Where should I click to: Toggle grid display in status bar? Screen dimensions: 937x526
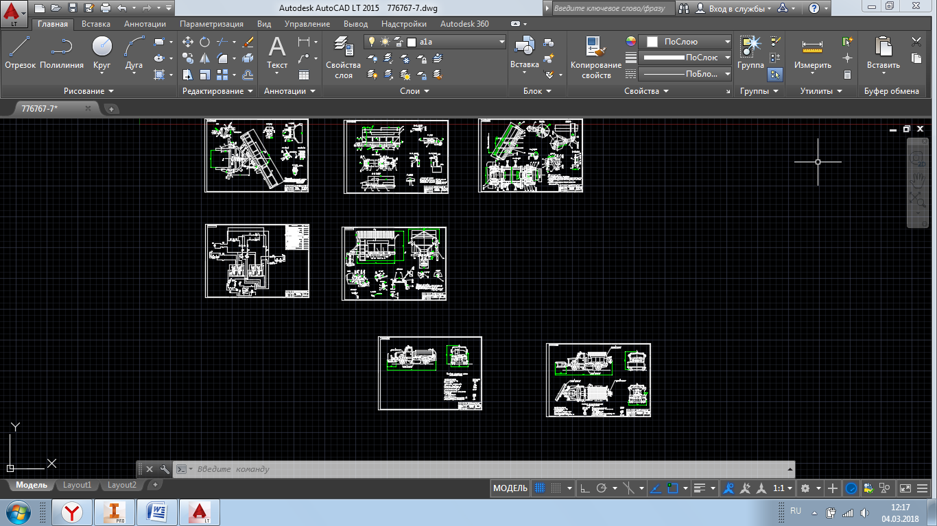point(539,488)
